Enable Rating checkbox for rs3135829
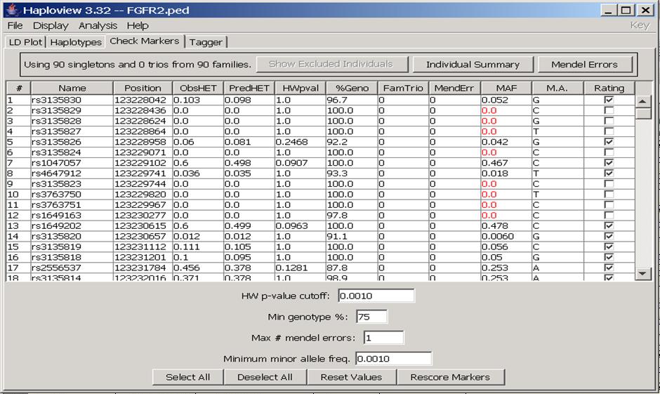The image size is (660, 394). [x=609, y=110]
